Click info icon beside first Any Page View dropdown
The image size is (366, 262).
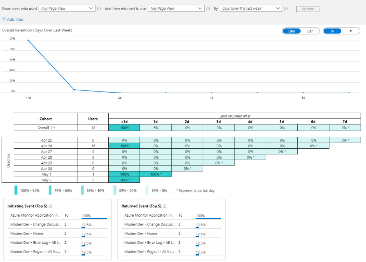pyautogui.click(x=99, y=9)
